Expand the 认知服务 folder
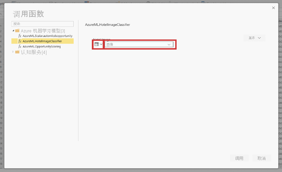Screen dimensions: 282x172 (x=13, y=52)
